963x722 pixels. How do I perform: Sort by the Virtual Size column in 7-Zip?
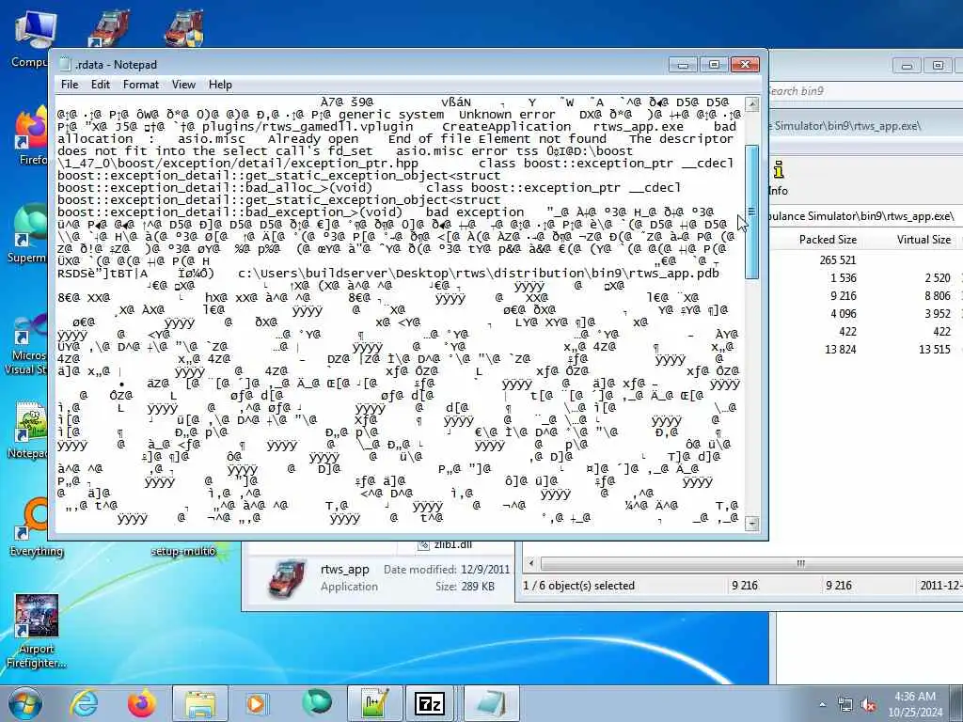924,240
